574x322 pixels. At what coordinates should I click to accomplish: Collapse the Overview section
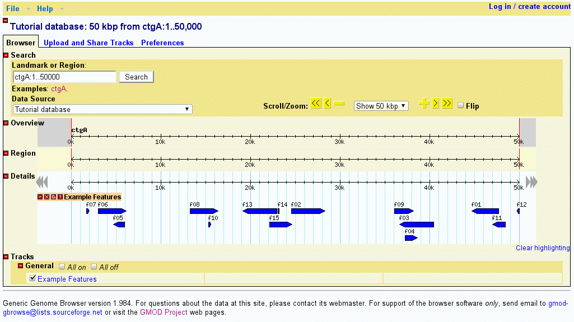click(6, 123)
